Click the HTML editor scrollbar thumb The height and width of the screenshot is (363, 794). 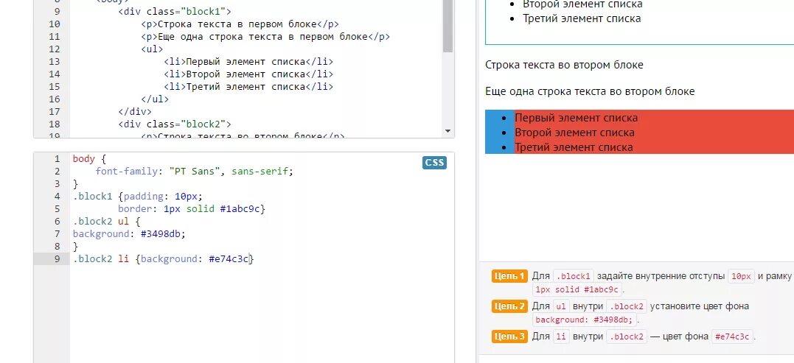click(x=448, y=25)
